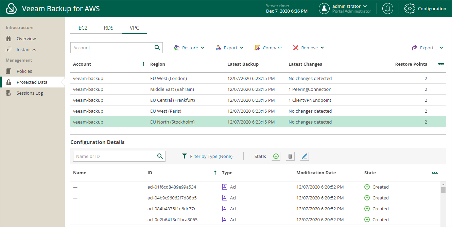Expand the Remove dropdown menu
Viewport: 452px width, 227px height.
[x=322, y=48]
